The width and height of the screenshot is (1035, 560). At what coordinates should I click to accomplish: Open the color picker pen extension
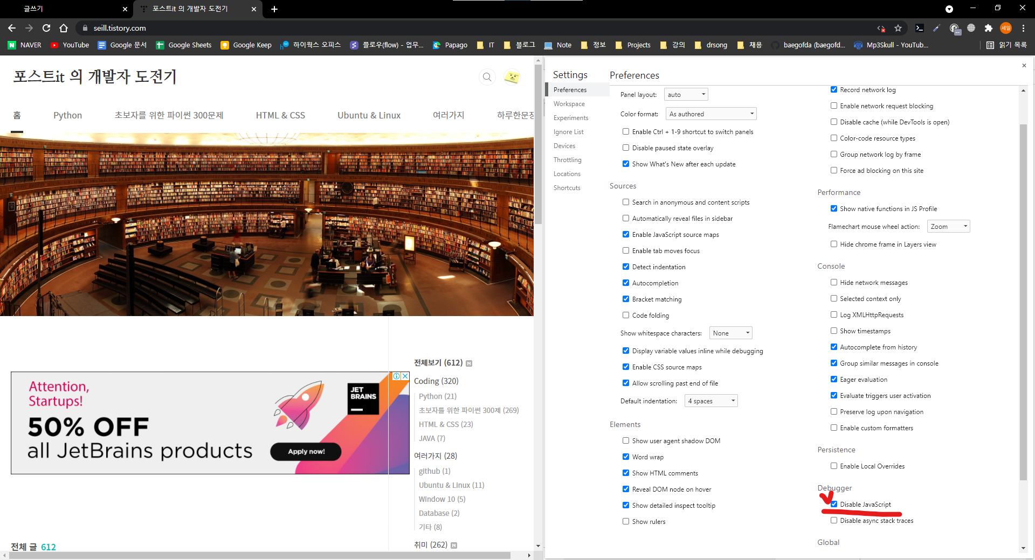936,28
